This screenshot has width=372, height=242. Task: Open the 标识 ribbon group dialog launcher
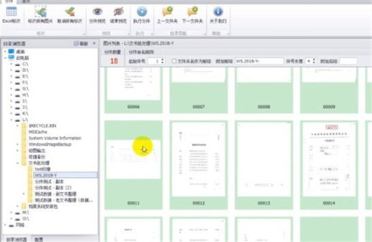click(x=84, y=34)
